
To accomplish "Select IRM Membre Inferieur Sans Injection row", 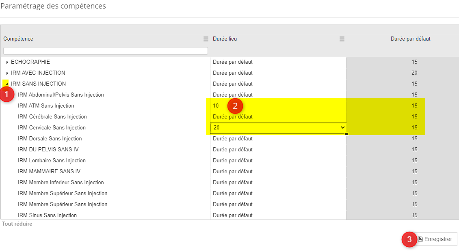I will 61,183.
